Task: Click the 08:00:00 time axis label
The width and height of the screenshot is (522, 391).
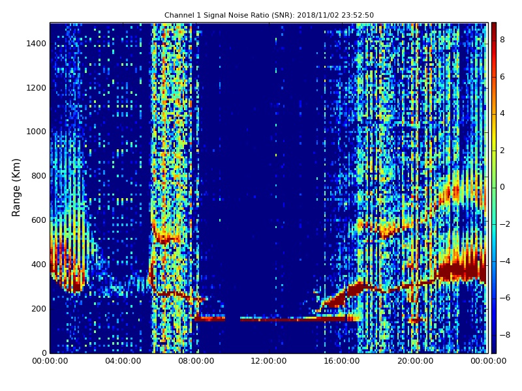Action: (x=196, y=361)
